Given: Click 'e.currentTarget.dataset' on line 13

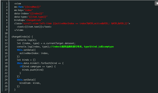Looking at the screenshot, I should pyautogui.click(x=59, y=43).
